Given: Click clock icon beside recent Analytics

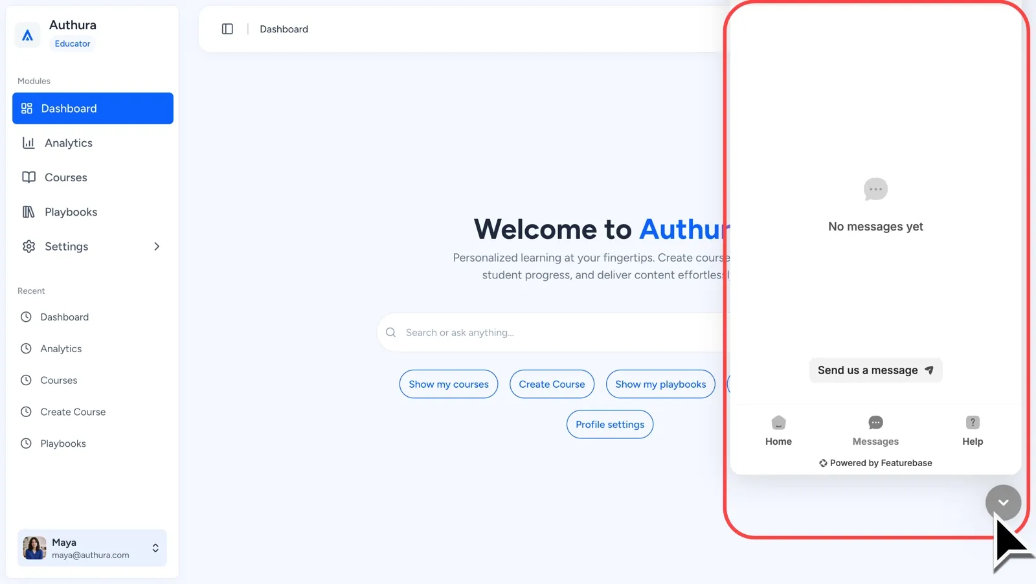Looking at the screenshot, I should pos(26,348).
